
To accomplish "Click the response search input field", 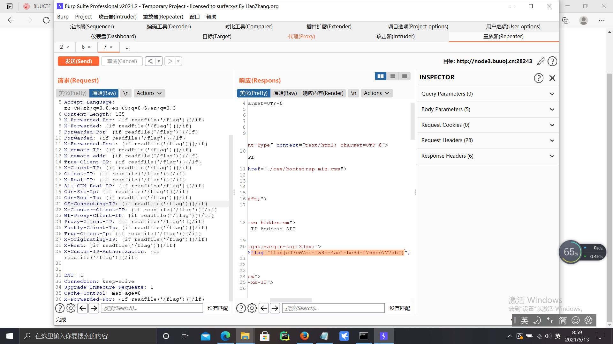I will point(333,308).
